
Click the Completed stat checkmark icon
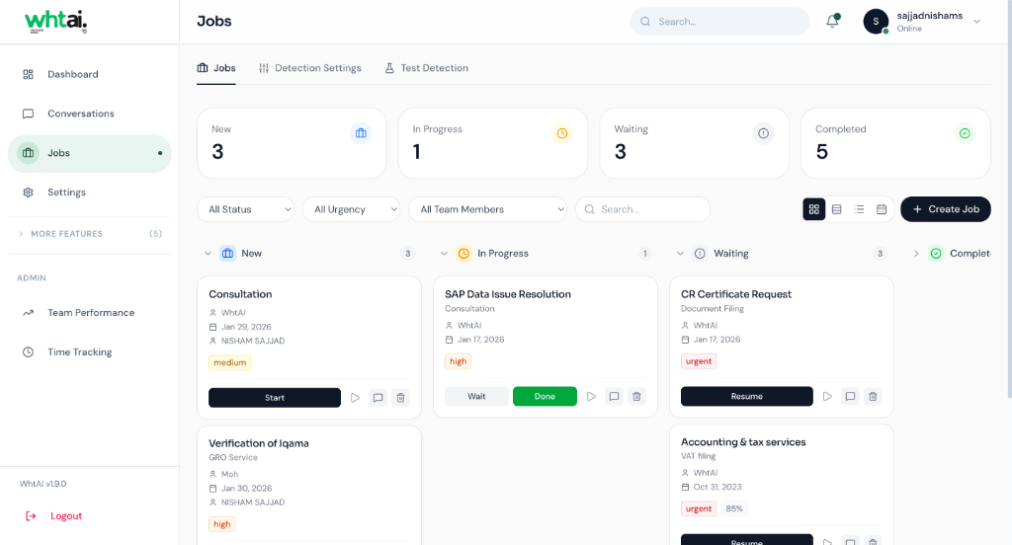point(965,133)
